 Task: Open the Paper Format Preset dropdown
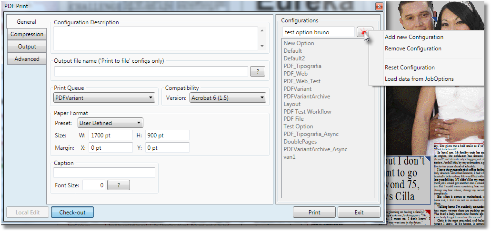[110, 123]
